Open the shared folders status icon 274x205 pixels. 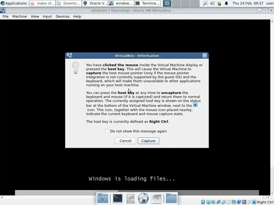[229, 202]
